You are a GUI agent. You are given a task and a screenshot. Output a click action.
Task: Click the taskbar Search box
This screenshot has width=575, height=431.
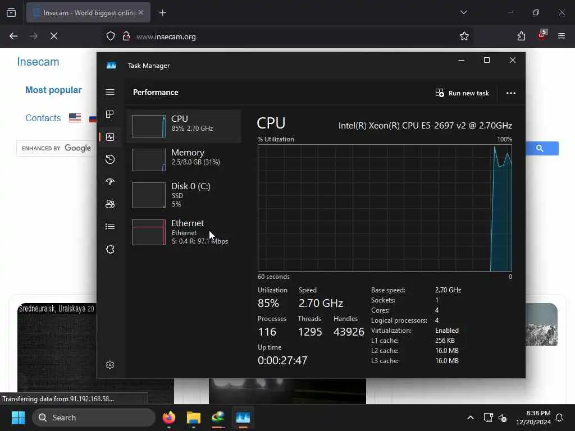94,418
